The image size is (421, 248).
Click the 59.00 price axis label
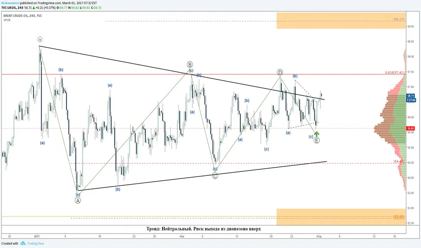click(411, 27)
